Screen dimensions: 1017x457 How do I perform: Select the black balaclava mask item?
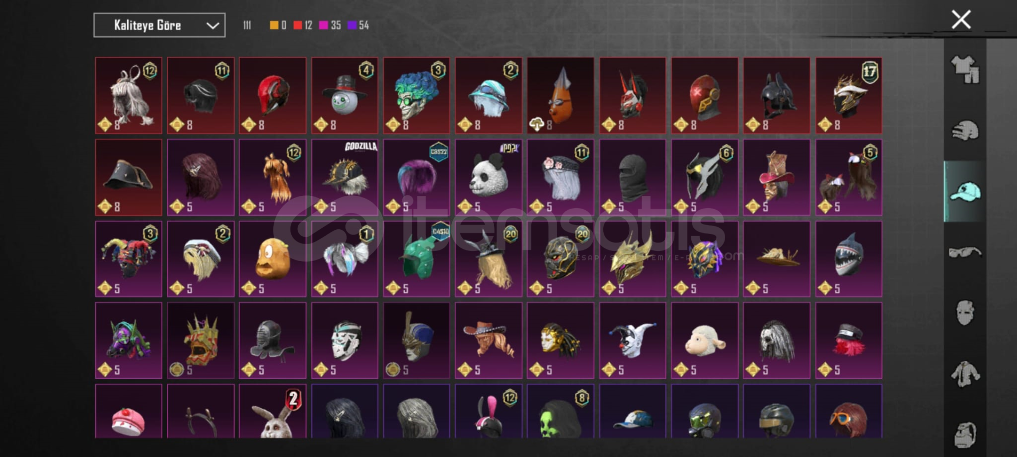[632, 177]
